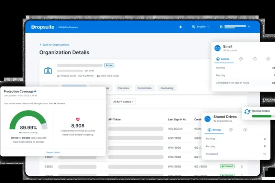Click the Active status badge
The width and height of the screenshot is (275, 183).
click(109, 65)
